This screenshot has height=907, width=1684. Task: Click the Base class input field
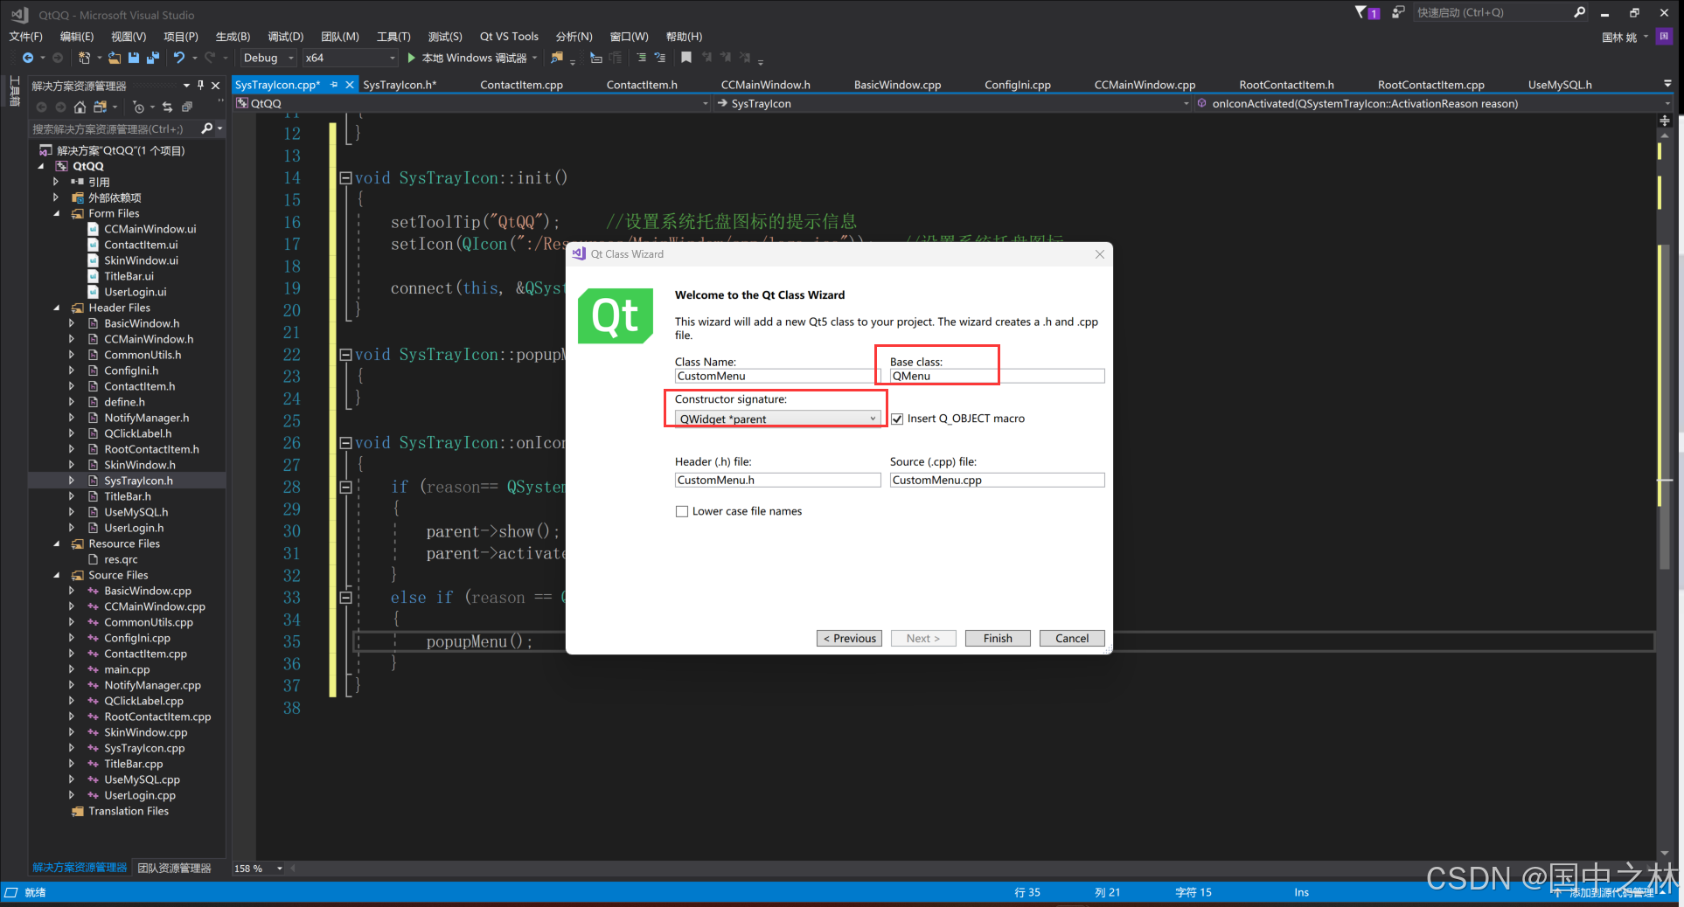click(997, 377)
